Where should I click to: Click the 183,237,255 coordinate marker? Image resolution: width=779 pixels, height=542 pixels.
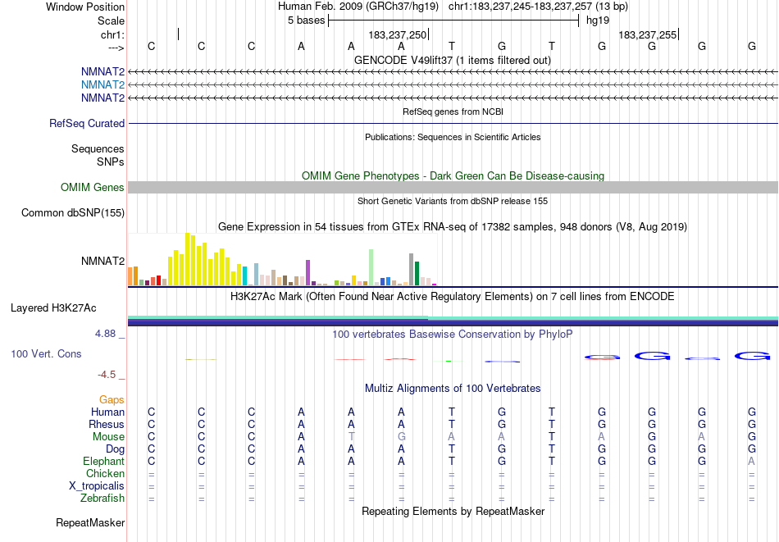[648, 34]
